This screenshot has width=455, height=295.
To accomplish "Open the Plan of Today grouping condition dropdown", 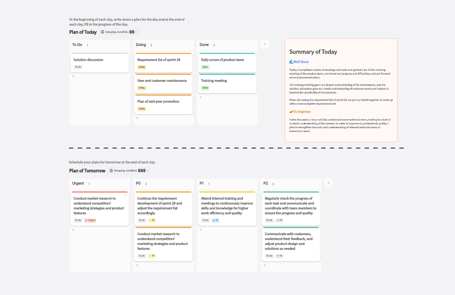I will (119, 32).
